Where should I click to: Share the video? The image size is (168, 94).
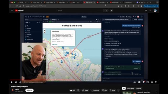tap(85, 90)
